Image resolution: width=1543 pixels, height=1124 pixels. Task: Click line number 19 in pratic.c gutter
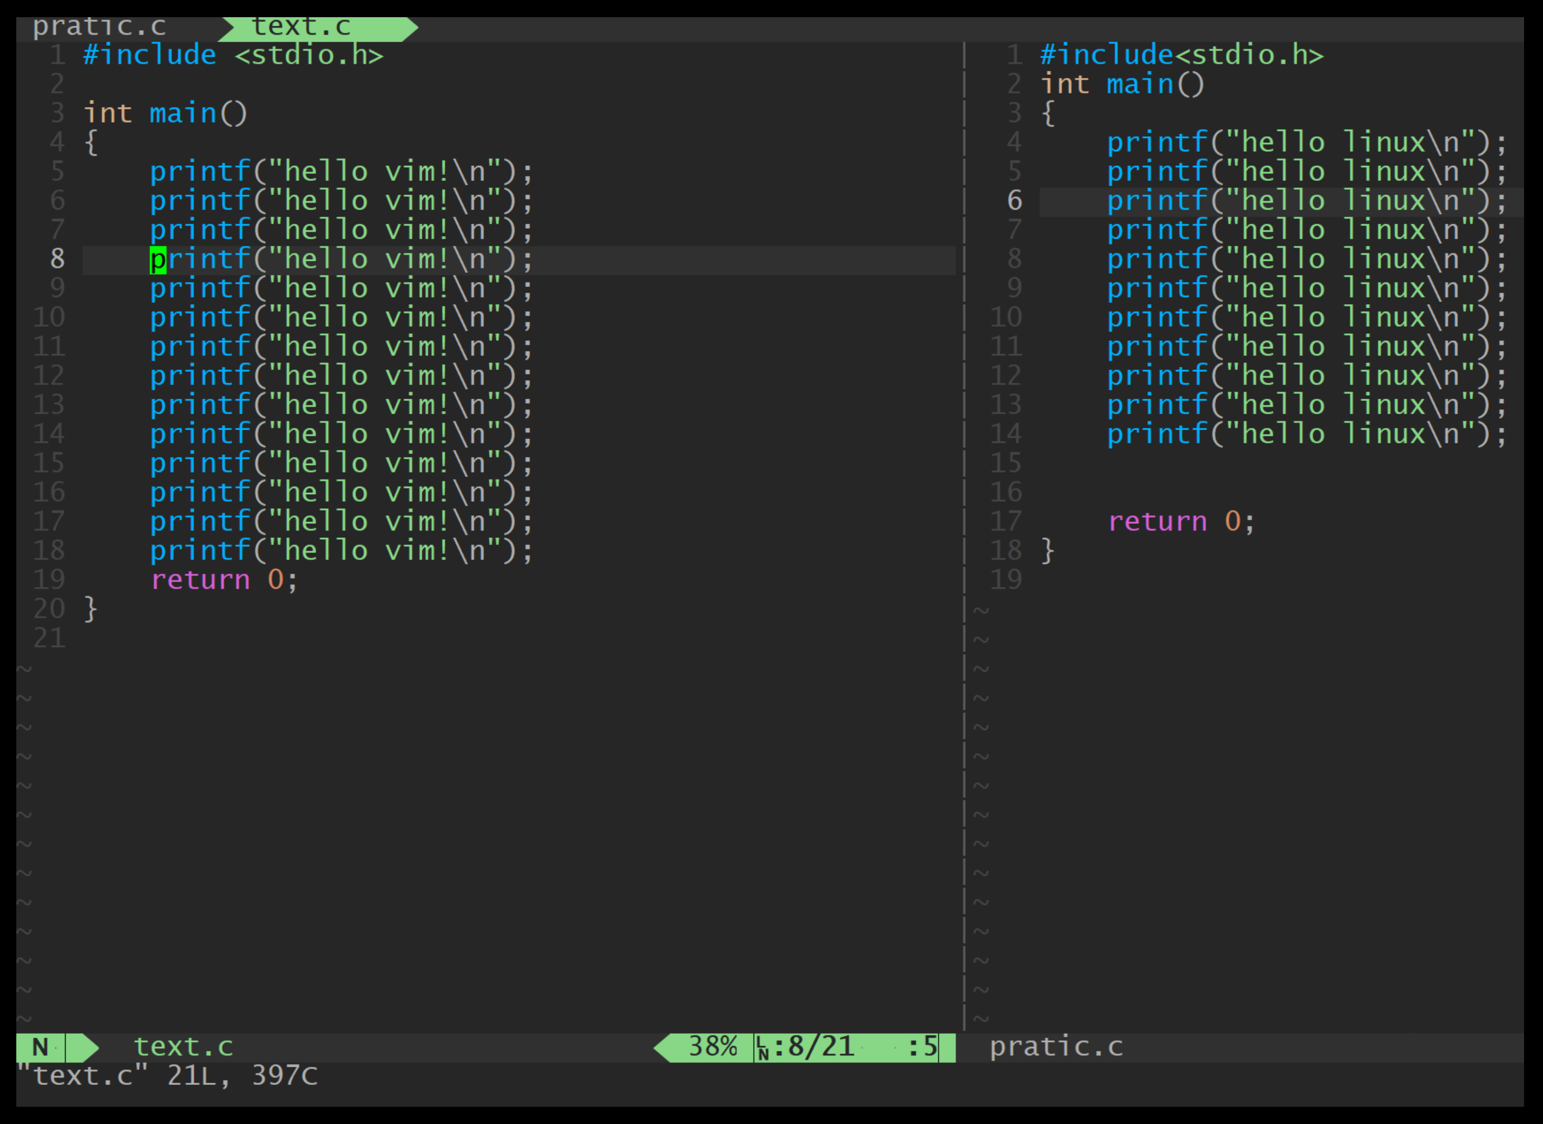point(1006,580)
